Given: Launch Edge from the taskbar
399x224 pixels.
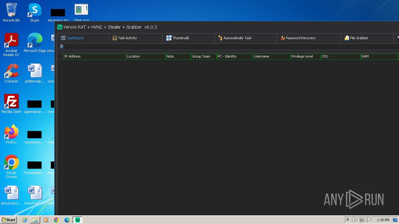Looking at the screenshot, I should [x=67, y=220].
